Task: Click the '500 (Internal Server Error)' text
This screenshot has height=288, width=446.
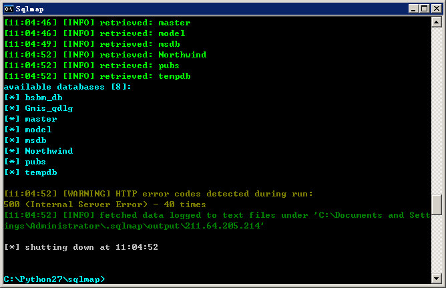Action: click(x=75, y=204)
